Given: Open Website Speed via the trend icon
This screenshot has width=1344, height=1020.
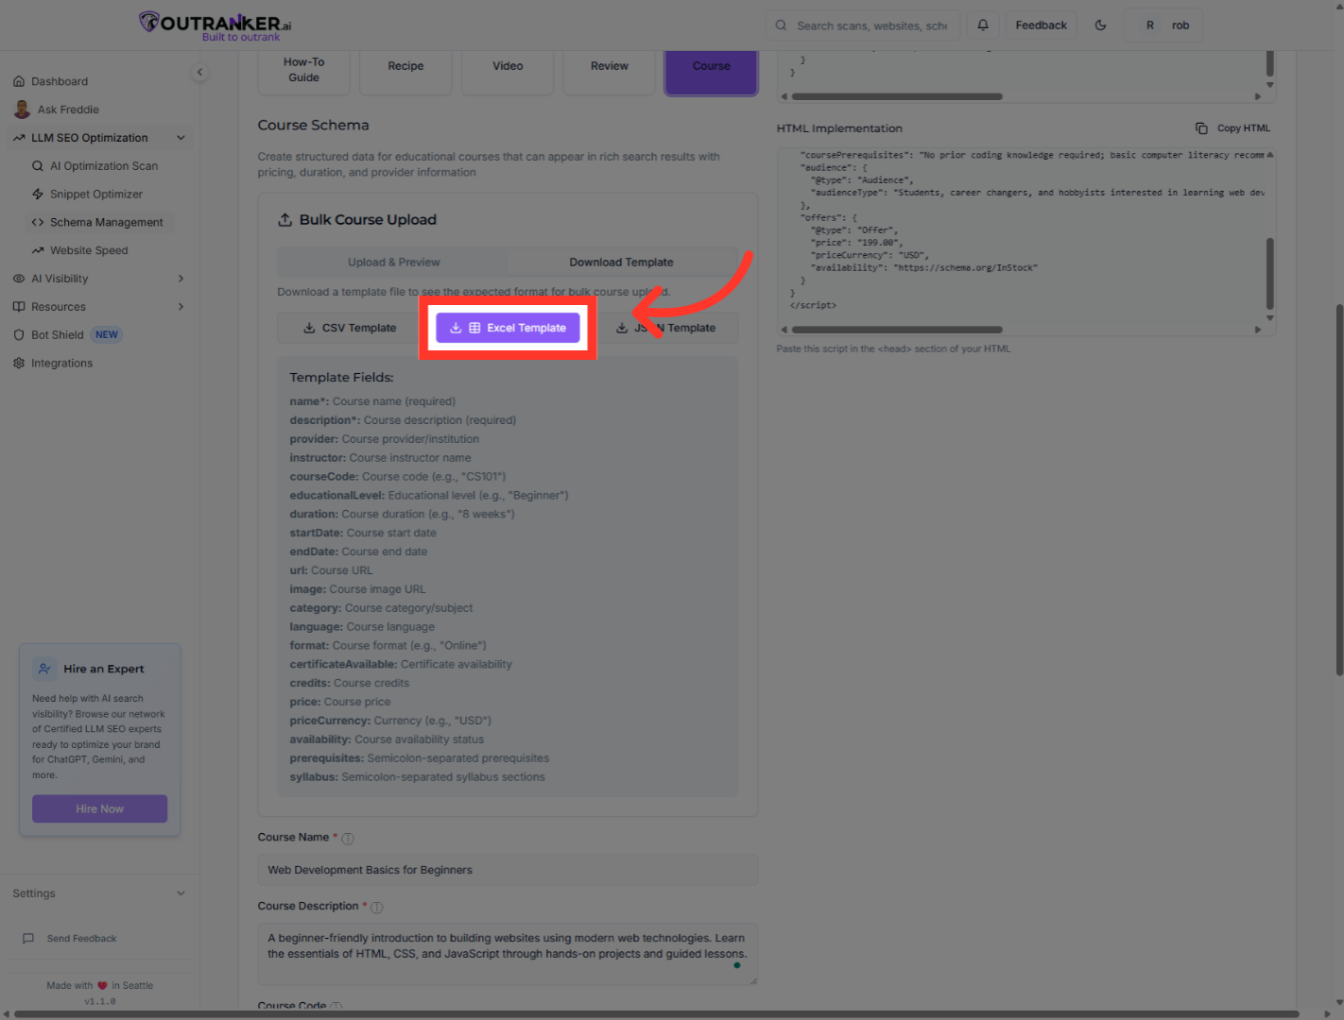Looking at the screenshot, I should click(x=38, y=251).
